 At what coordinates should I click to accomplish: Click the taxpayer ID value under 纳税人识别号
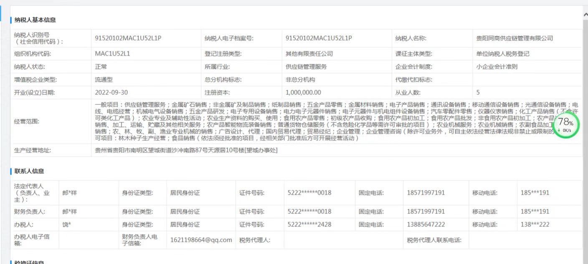[128, 38]
